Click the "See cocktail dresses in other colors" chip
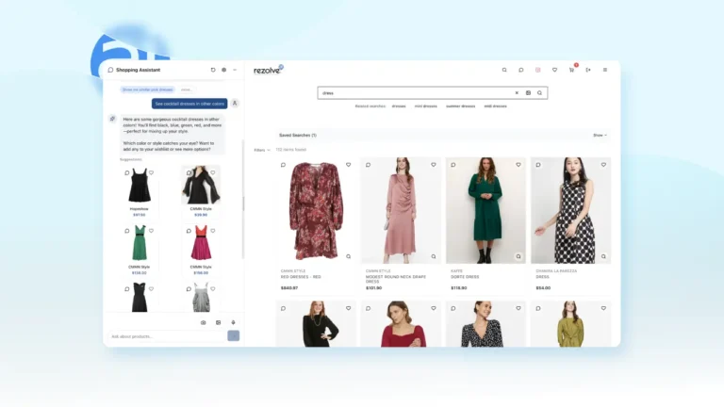The image size is (724, 407). tap(189, 104)
